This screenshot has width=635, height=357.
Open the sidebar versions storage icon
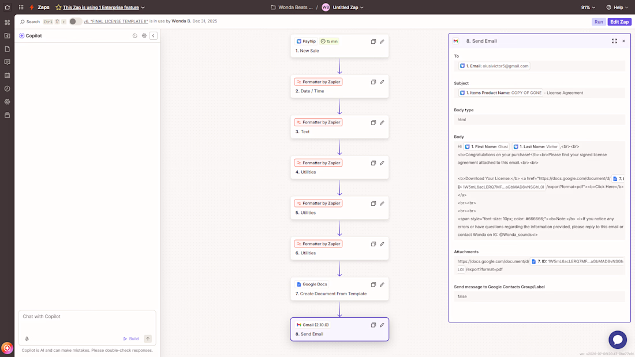point(8,115)
